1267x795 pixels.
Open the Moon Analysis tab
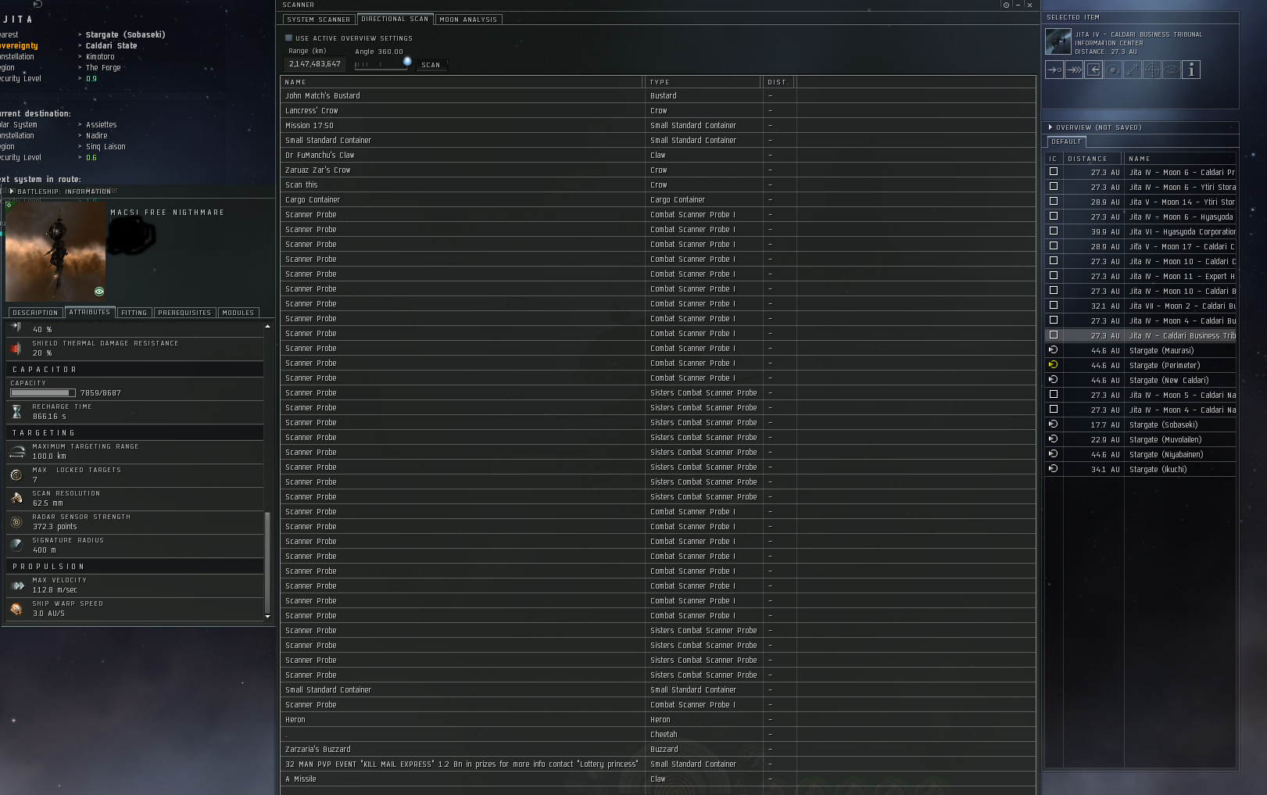(468, 20)
